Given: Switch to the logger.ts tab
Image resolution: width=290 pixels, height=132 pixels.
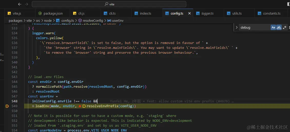Looking at the screenshot, I should (208, 14).
